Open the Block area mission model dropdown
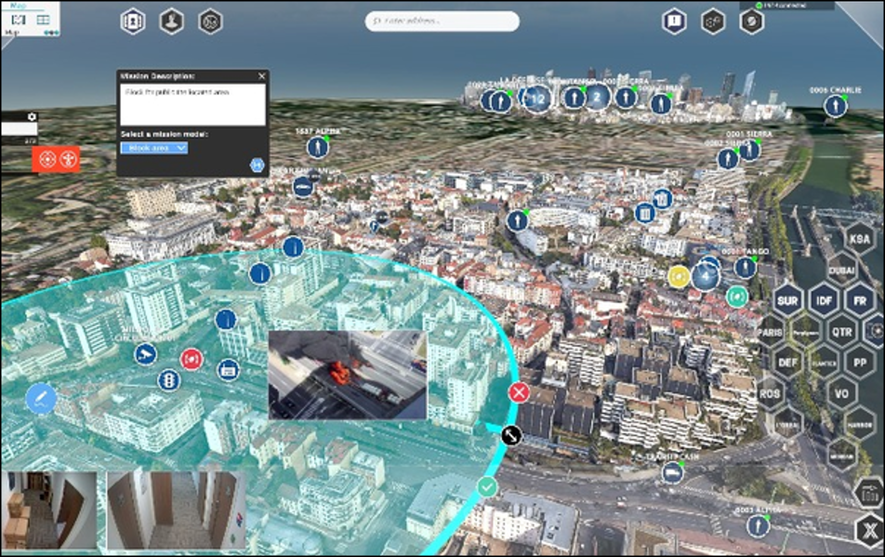Image resolution: width=885 pixels, height=557 pixels. pos(154,148)
